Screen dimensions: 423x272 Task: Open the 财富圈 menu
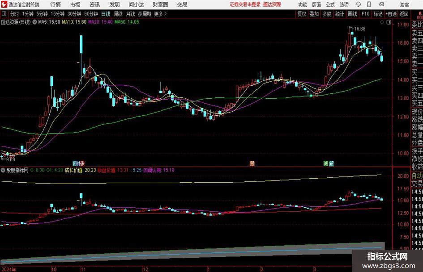(x=160, y=4)
